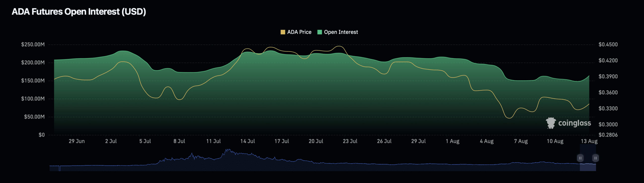Click the 5 Jul date label
Image resolution: width=644 pixels, height=183 pixels.
pyautogui.click(x=145, y=141)
